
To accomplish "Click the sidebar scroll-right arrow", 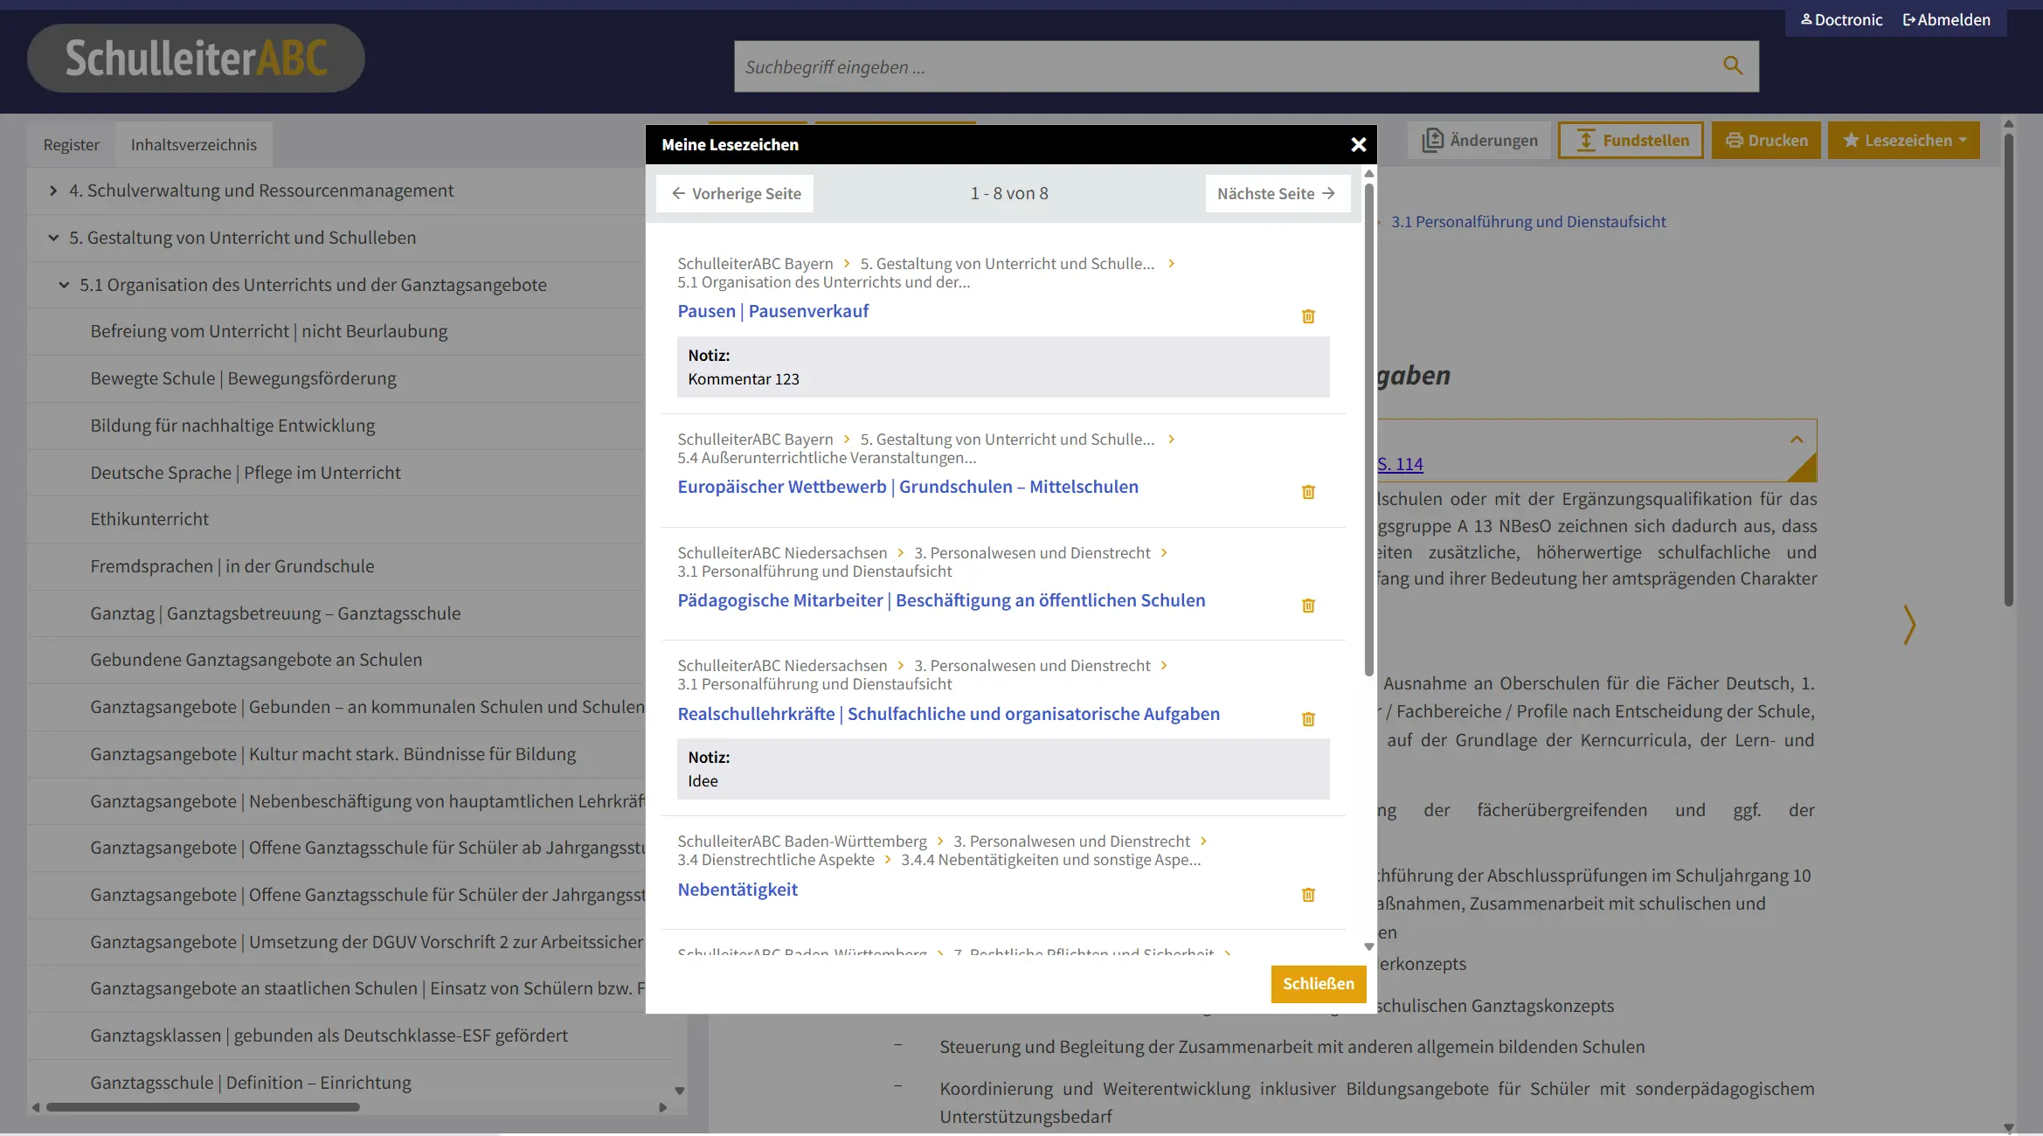I will [x=662, y=1108].
